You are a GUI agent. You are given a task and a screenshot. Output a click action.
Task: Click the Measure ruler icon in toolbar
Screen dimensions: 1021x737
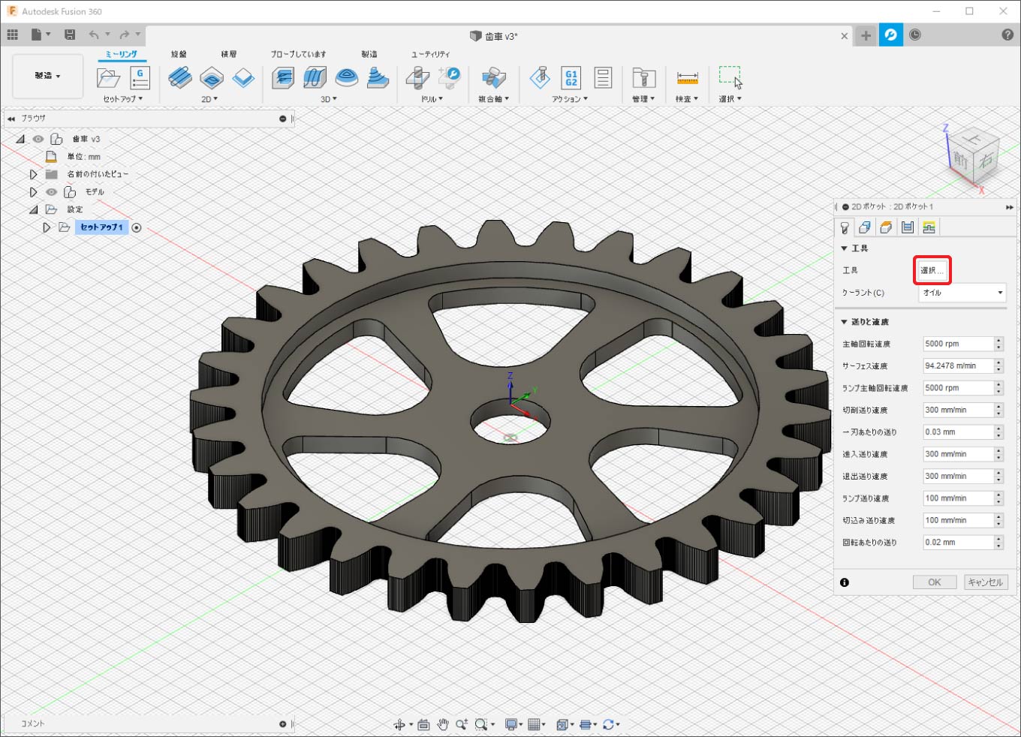click(687, 77)
